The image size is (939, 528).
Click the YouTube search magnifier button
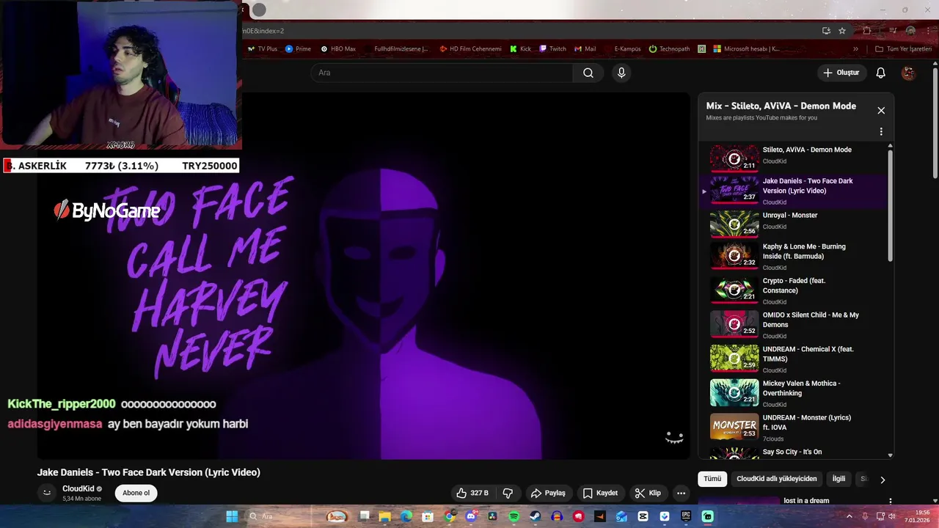click(x=588, y=73)
